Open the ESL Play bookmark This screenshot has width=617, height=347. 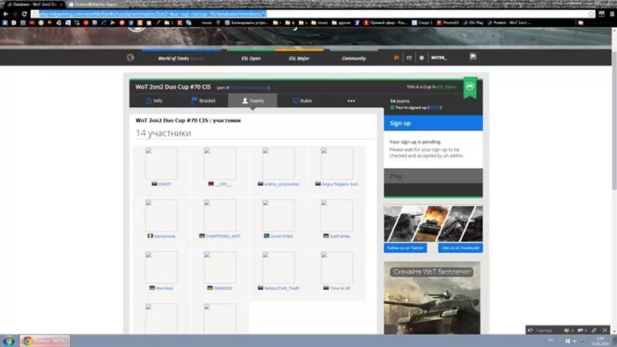[x=473, y=23]
